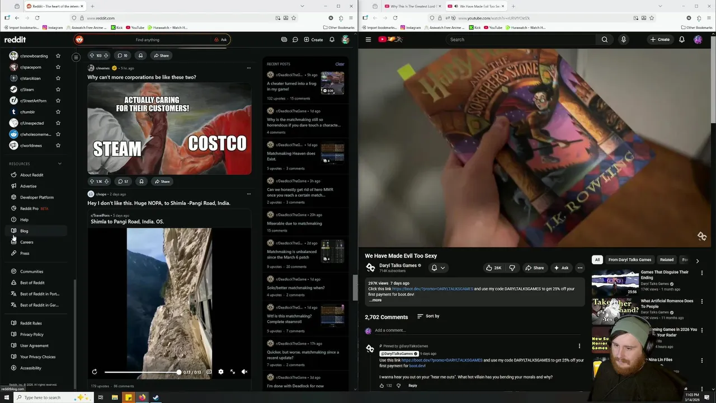The width and height of the screenshot is (716, 403).
Task: Toggle r/worldnews favorite star
Action: (58, 146)
